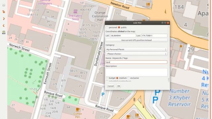
Task: Click the Number 3 Khyber Reservoir label
Action: point(179,98)
